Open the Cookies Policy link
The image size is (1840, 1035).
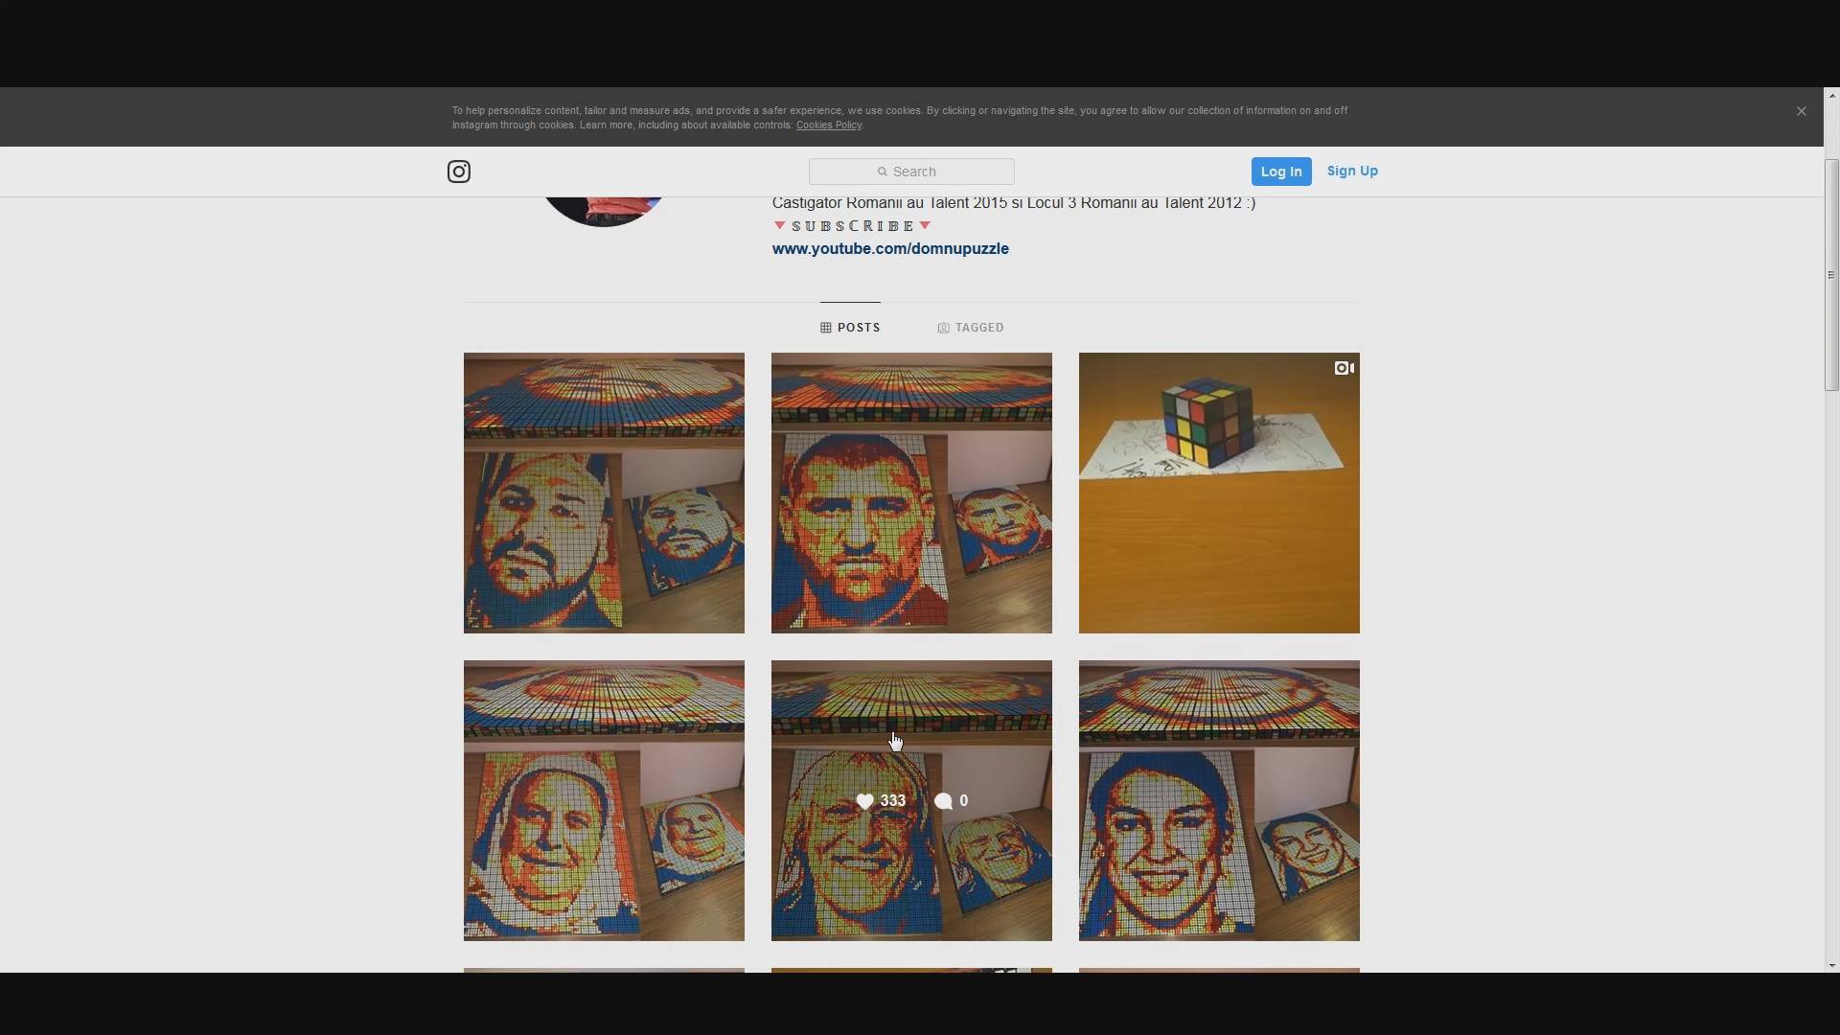click(829, 126)
